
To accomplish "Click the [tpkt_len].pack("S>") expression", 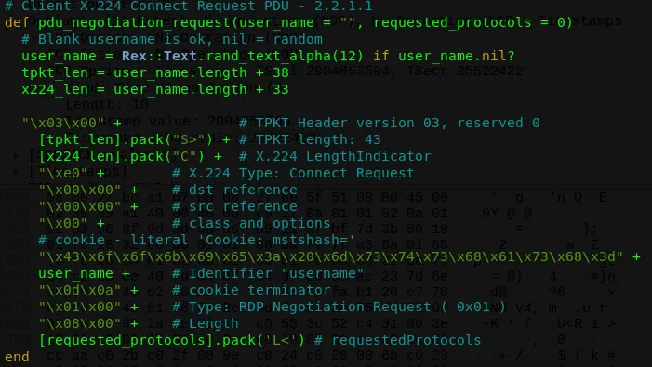I will [126, 139].
